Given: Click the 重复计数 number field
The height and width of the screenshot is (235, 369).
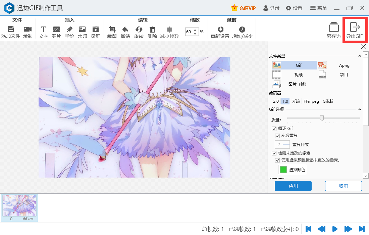Looking at the screenshot, I should click(x=282, y=145).
